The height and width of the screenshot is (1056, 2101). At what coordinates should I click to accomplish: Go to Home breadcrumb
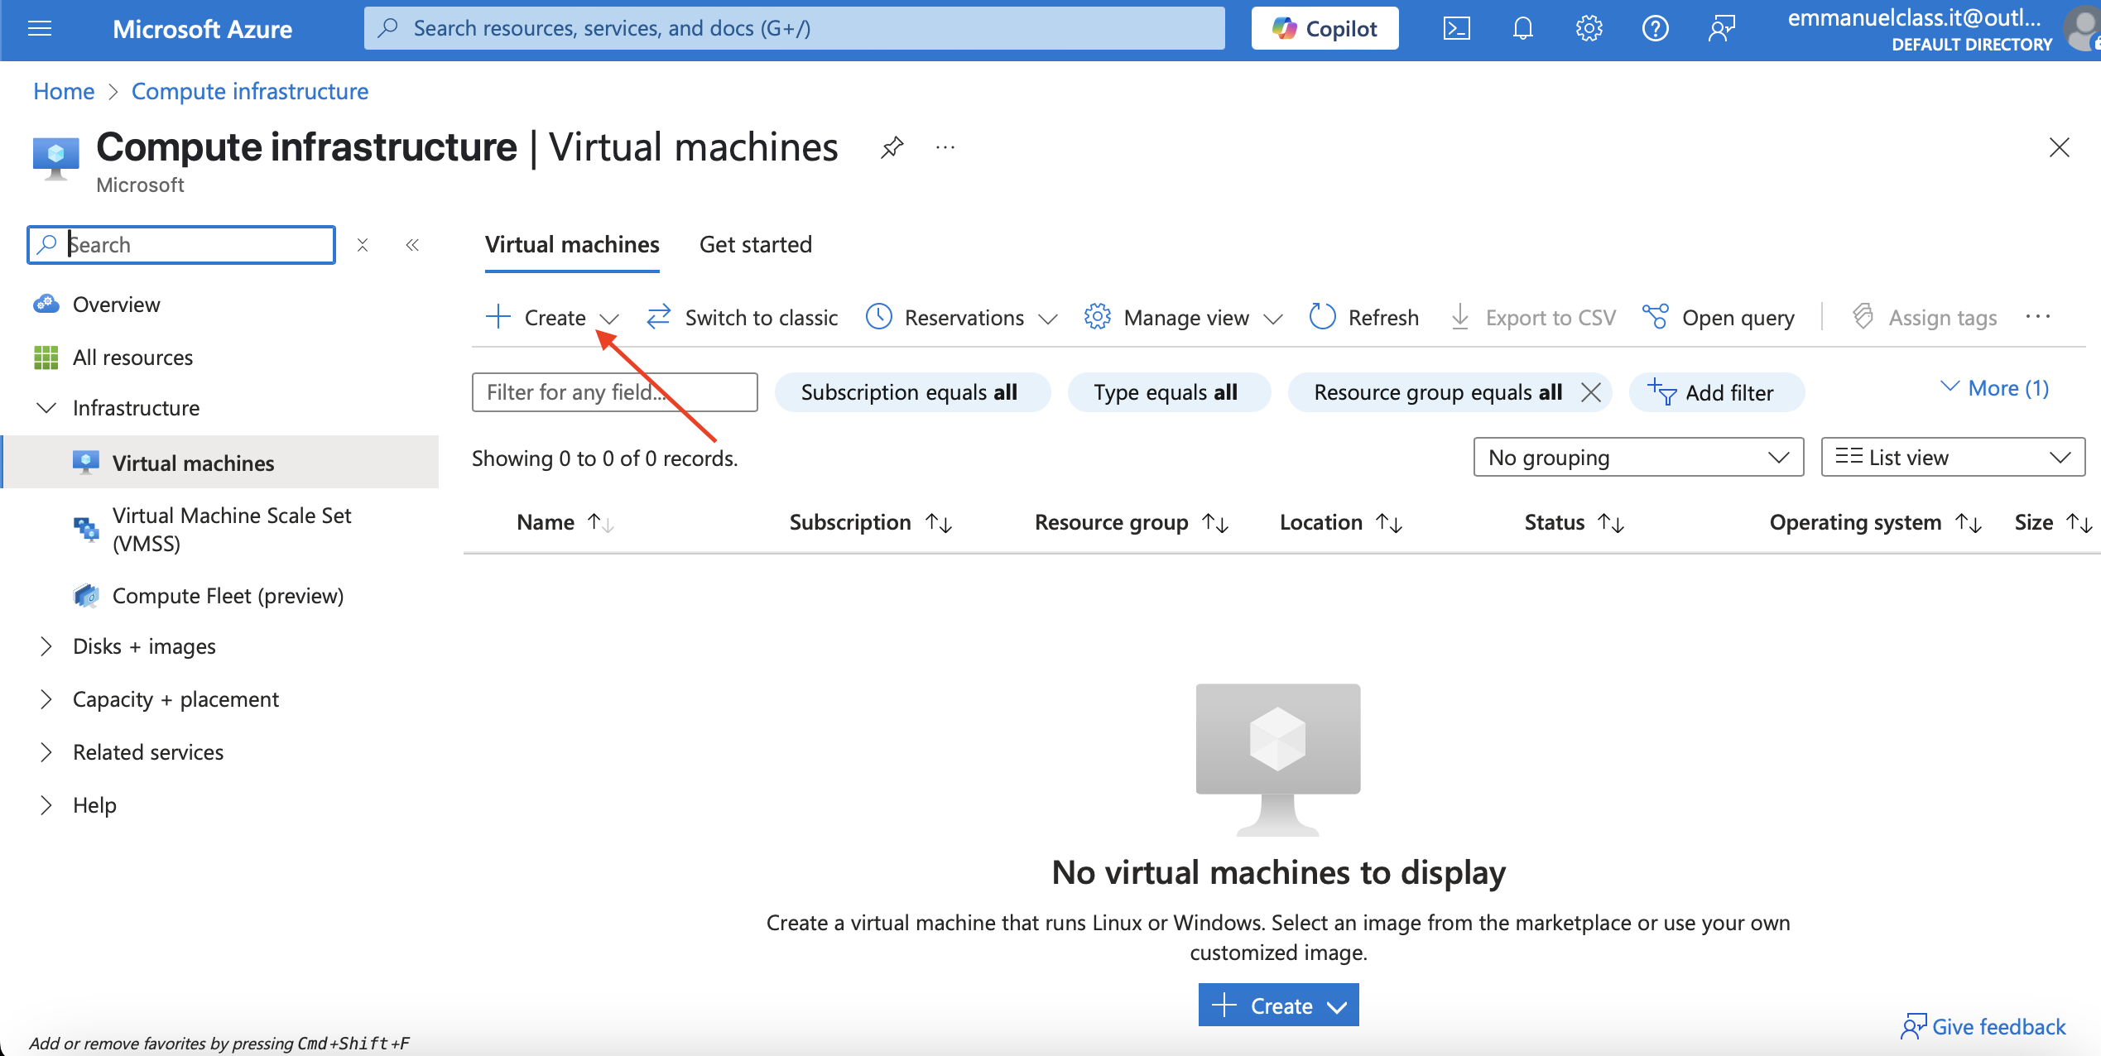coord(64,91)
